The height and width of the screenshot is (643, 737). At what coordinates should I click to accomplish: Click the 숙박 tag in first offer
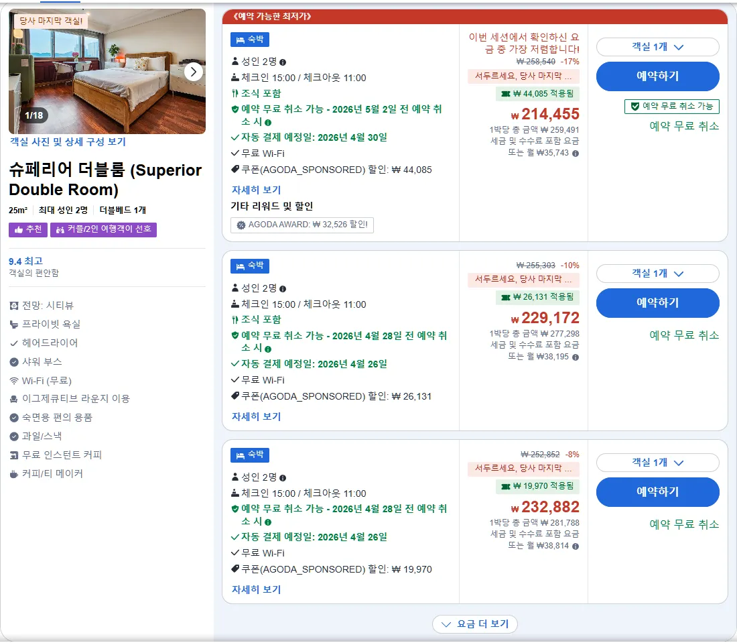coord(250,40)
